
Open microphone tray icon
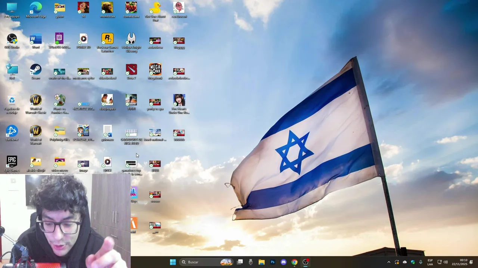click(421, 262)
